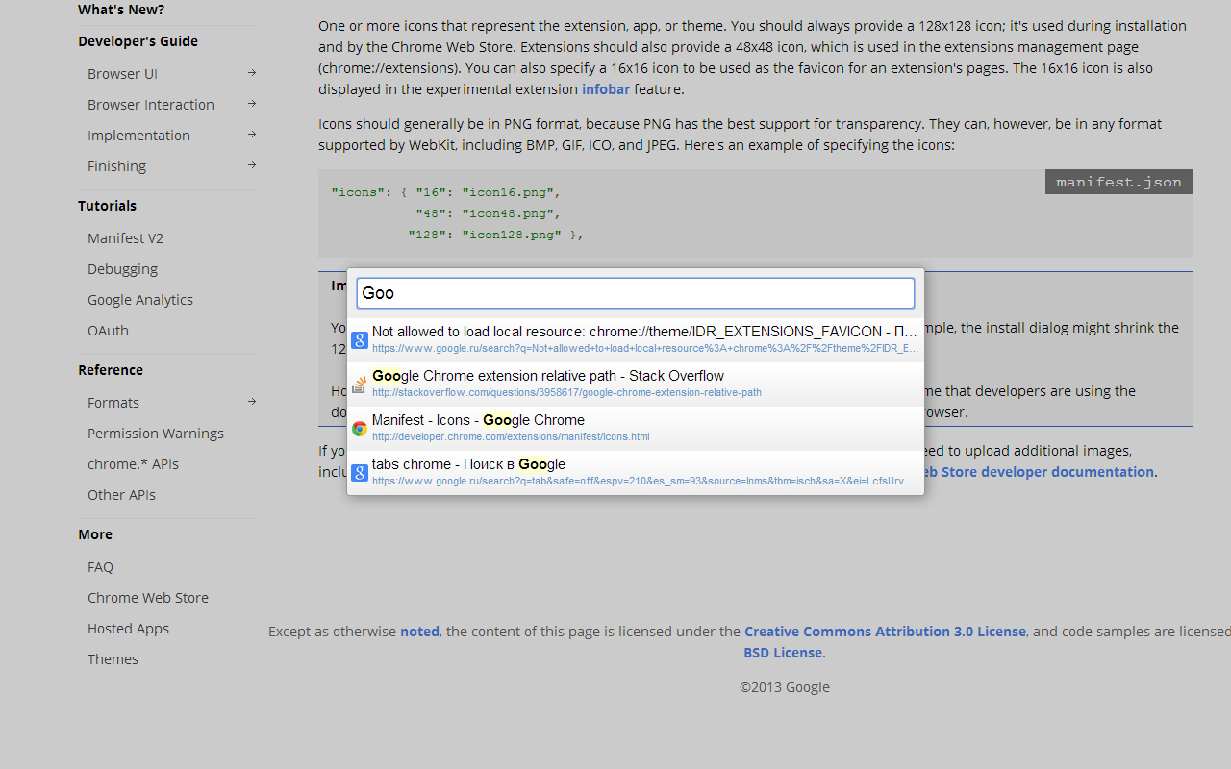Follow the 'infobar' link in the text
This screenshot has width=1231, height=769.
point(606,89)
